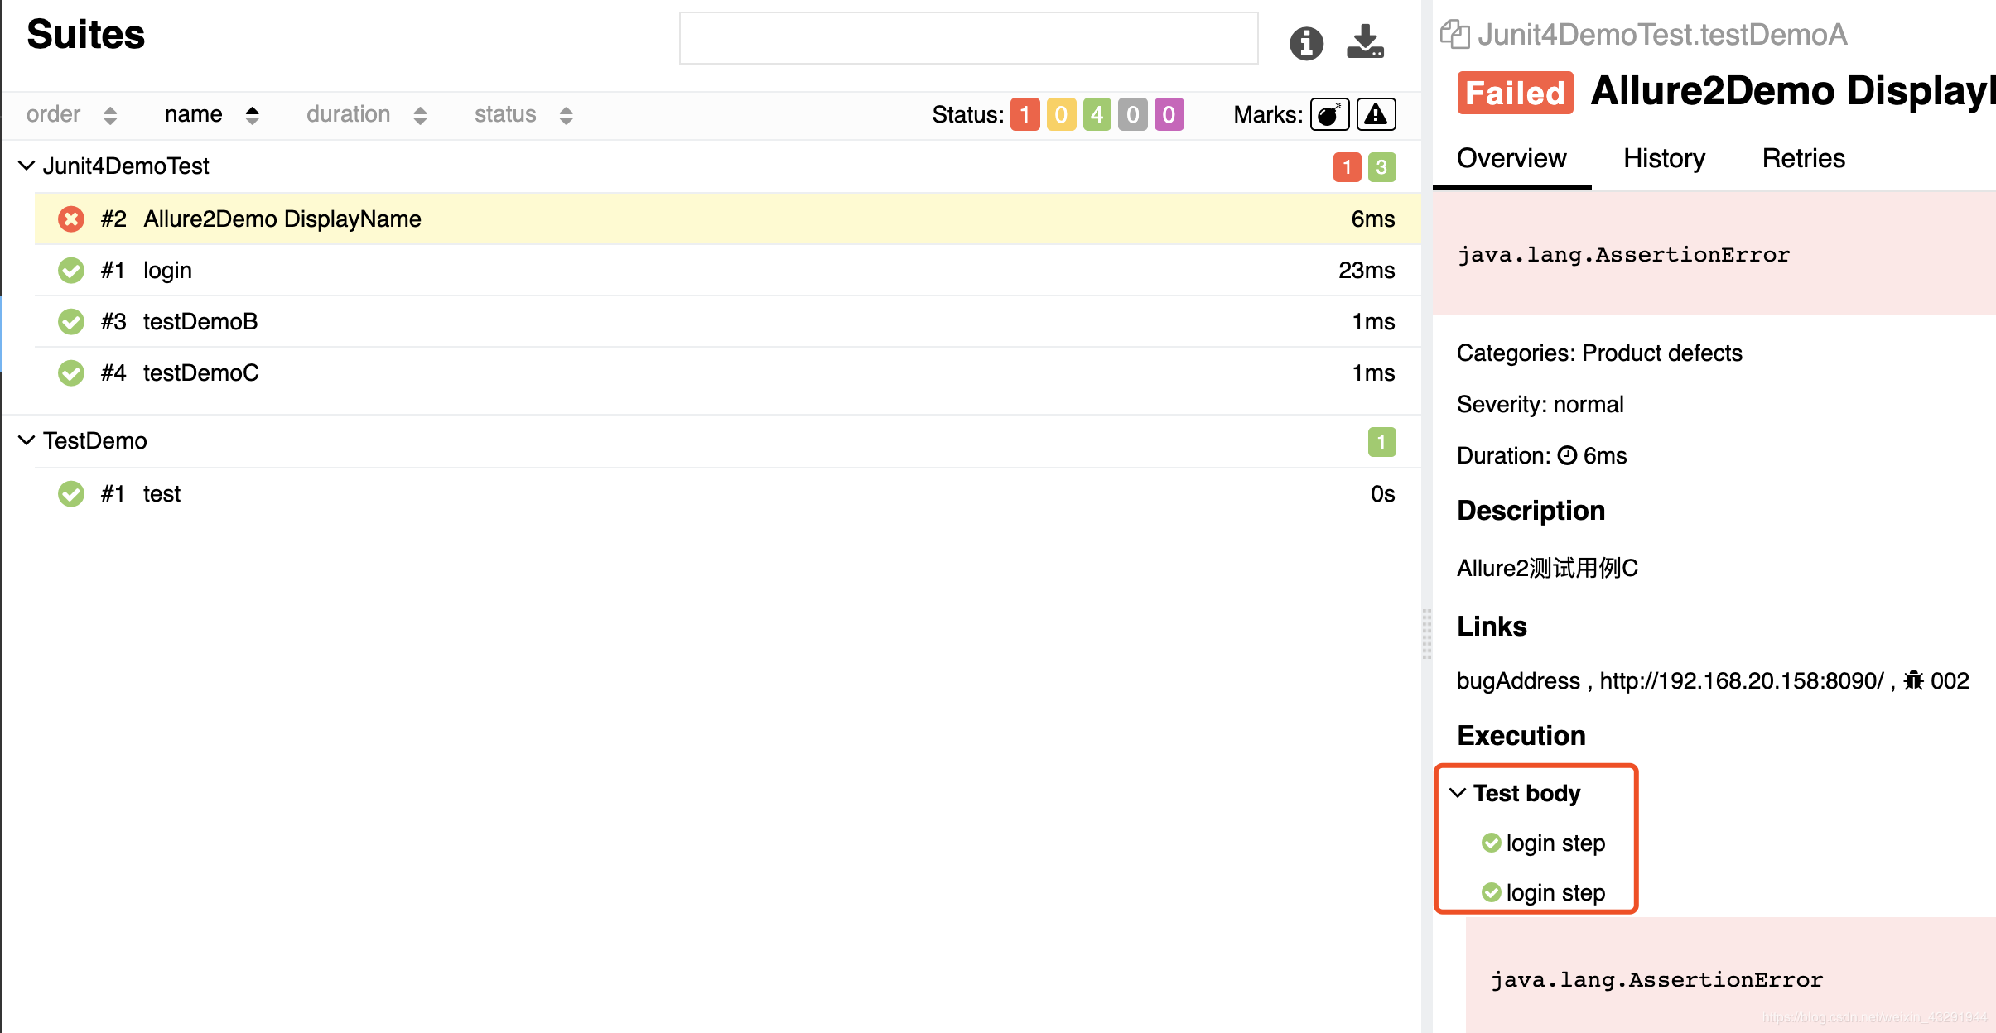Toggle the new-failed warning triangle mark
Viewport: 1996px width, 1033px height.
click(x=1376, y=114)
